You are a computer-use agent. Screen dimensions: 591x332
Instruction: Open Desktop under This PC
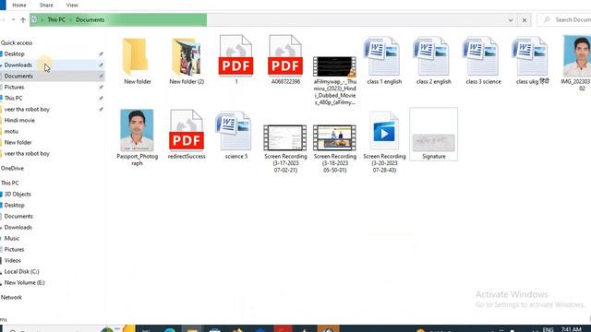pos(15,205)
